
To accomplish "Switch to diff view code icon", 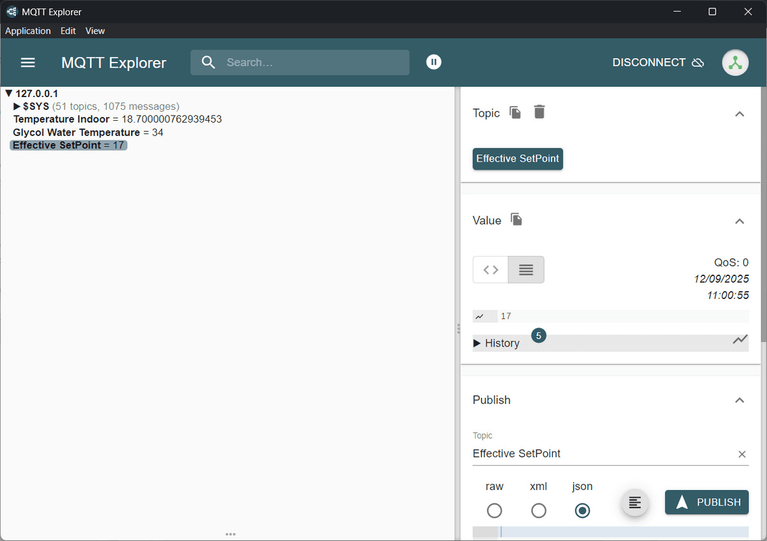I will [490, 270].
